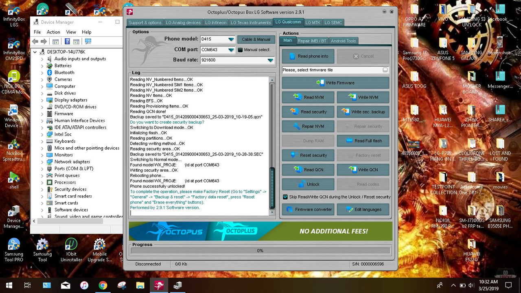Click the Device Manager taskbar icon
The height and width of the screenshot is (293, 521).
point(177,285)
